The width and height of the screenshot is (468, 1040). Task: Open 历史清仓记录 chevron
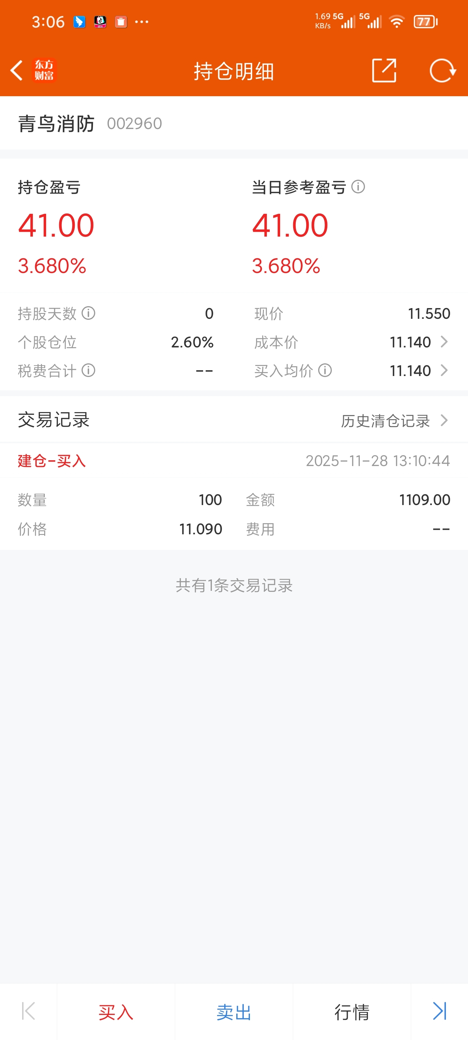point(444,420)
